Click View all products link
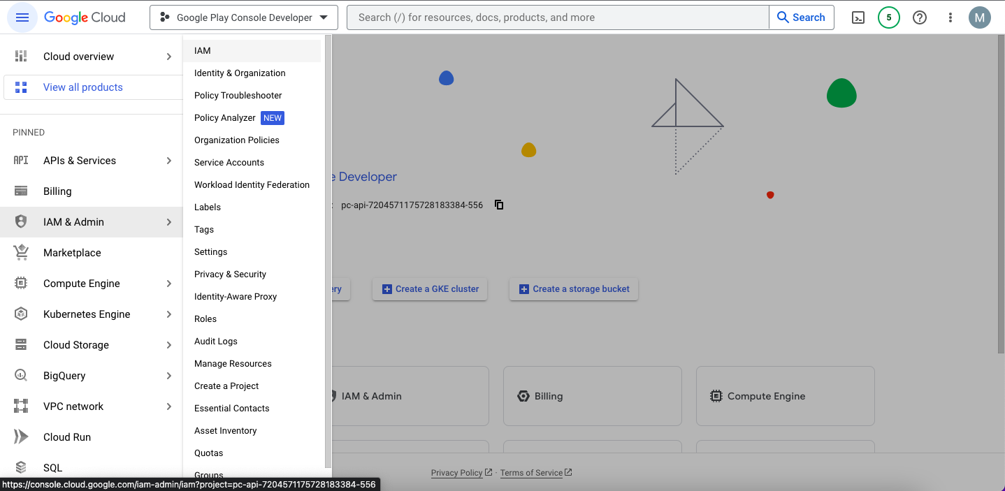This screenshot has width=1005, height=491. click(83, 87)
